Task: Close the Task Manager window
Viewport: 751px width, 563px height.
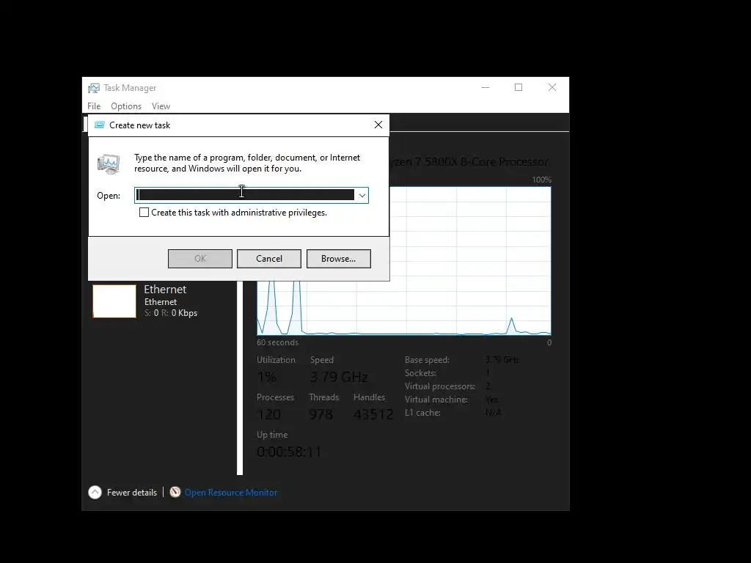Action: (x=552, y=88)
